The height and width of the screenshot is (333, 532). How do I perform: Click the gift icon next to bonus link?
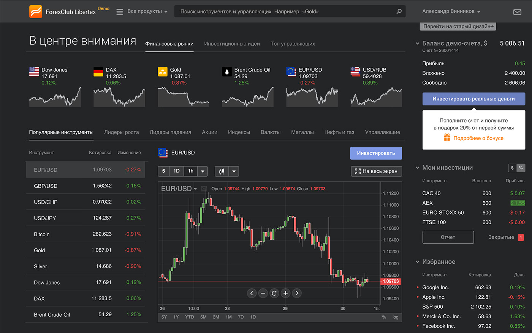tap(447, 137)
